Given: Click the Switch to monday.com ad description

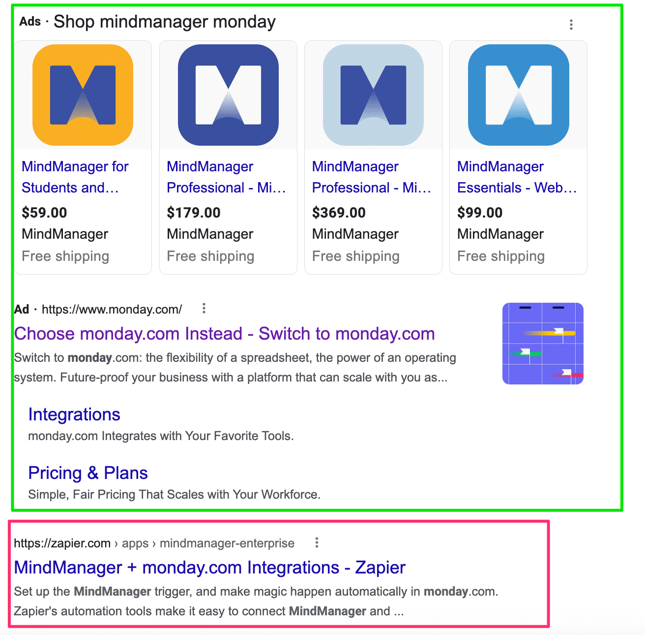Looking at the screenshot, I should pos(235,368).
